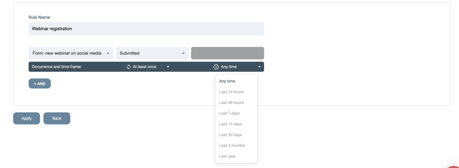
Task: Click the clock time frame icon
Action: pyautogui.click(x=216, y=67)
